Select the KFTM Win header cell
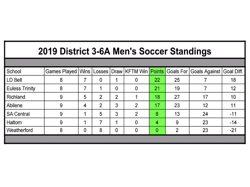250x187 pixels. [136, 71]
